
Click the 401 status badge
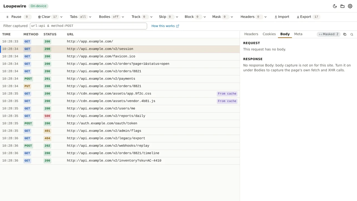tap(47, 131)
